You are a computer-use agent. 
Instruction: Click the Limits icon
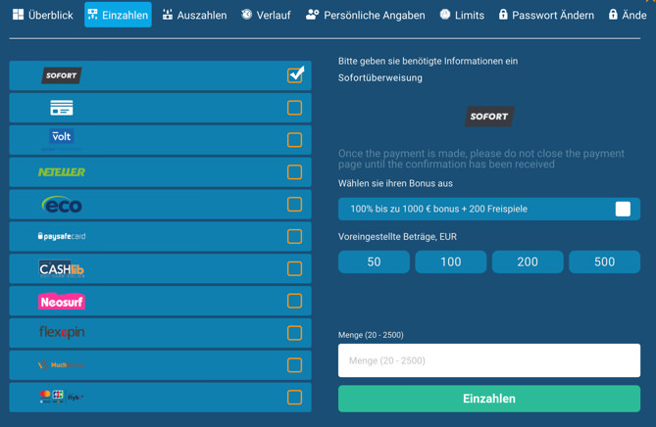445,15
